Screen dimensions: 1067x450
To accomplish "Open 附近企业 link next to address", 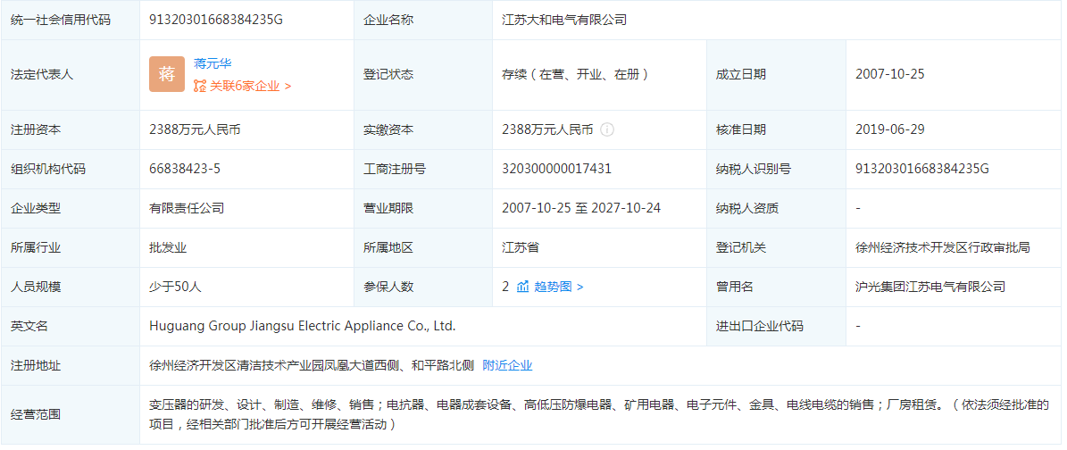I will click(x=507, y=365).
